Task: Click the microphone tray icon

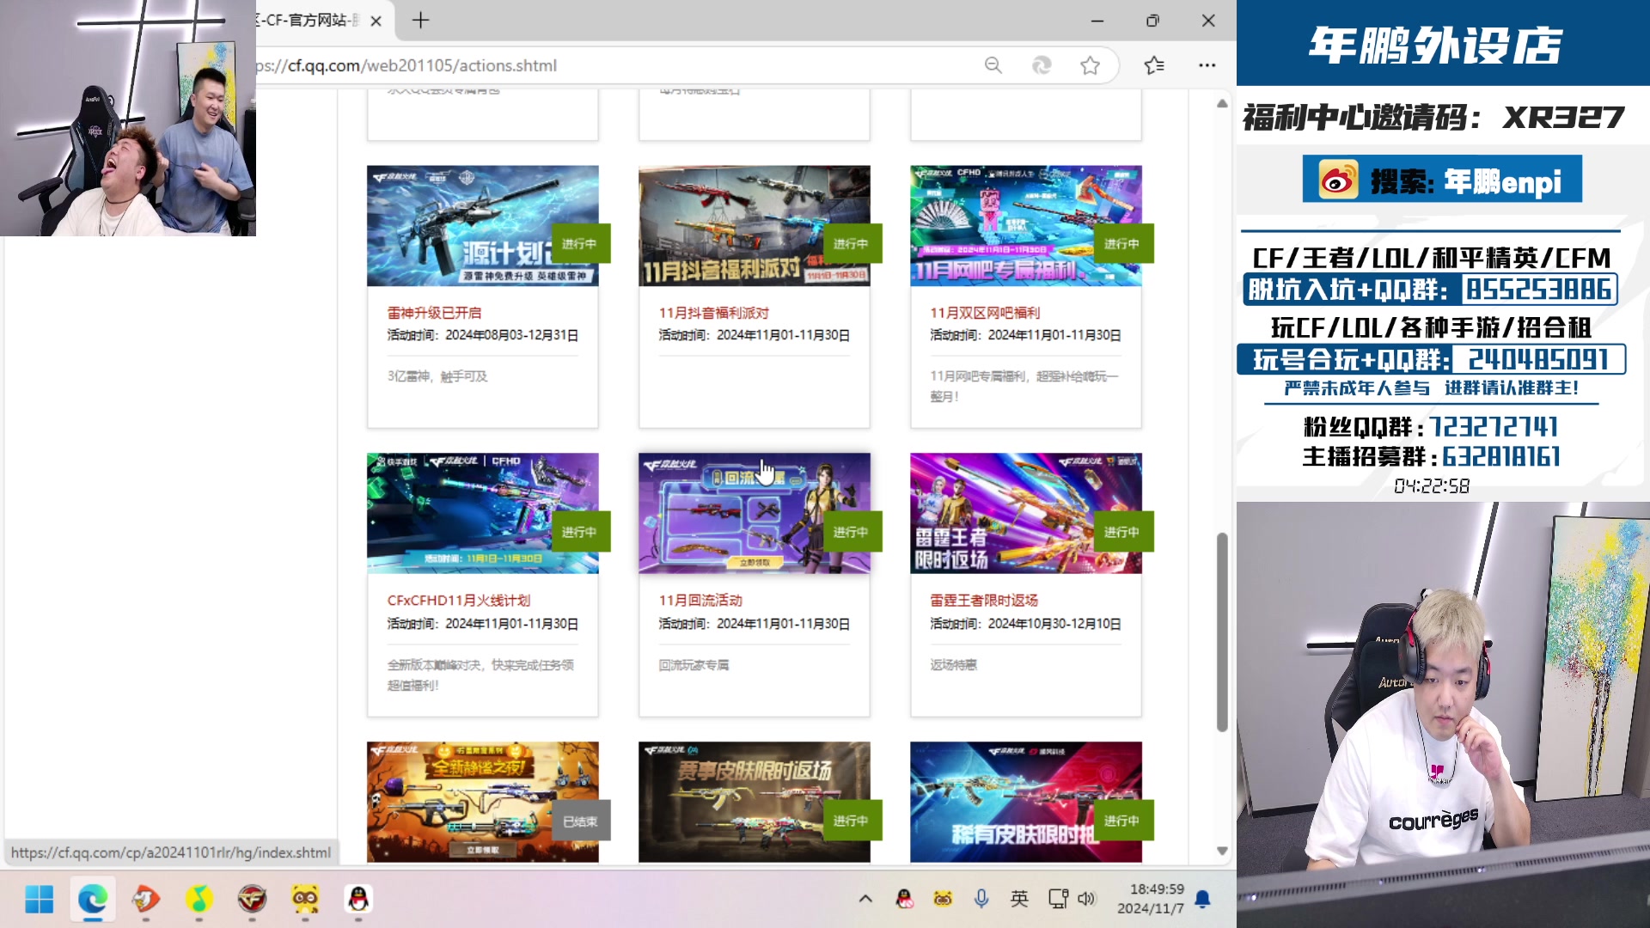Action: tap(981, 899)
